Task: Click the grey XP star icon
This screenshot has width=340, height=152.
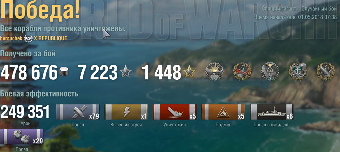Action: point(125,72)
